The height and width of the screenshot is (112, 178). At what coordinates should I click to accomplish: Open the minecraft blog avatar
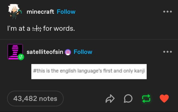pyautogui.click(x=14, y=12)
